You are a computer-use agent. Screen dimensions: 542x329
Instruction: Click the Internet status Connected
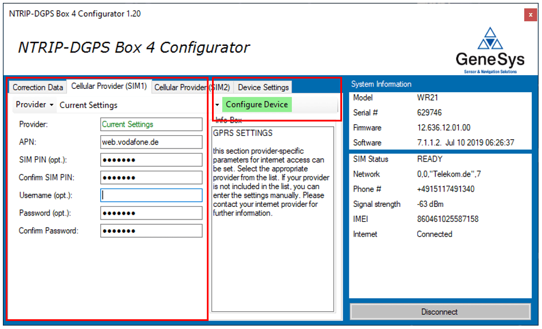click(x=434, y=234)
